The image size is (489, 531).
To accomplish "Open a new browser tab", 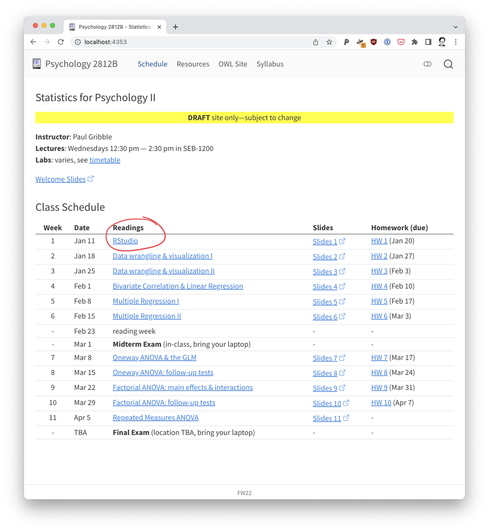I will [175, 27].
